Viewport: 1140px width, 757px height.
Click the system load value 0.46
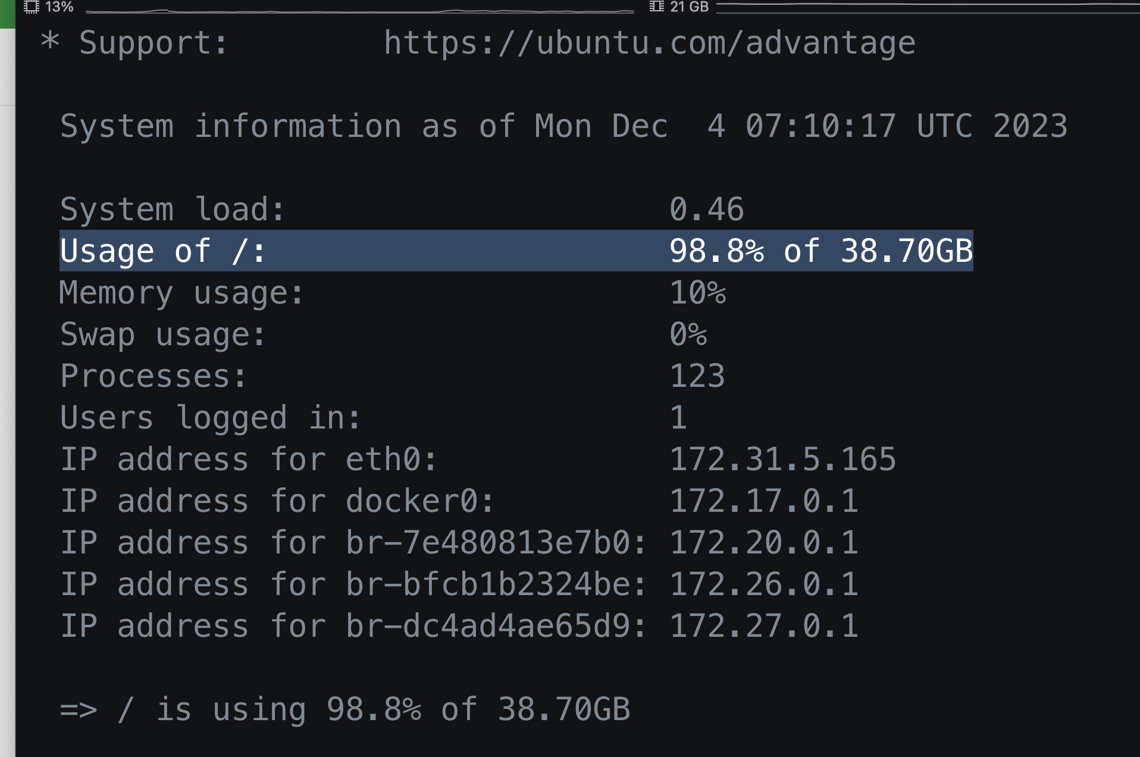706,209
